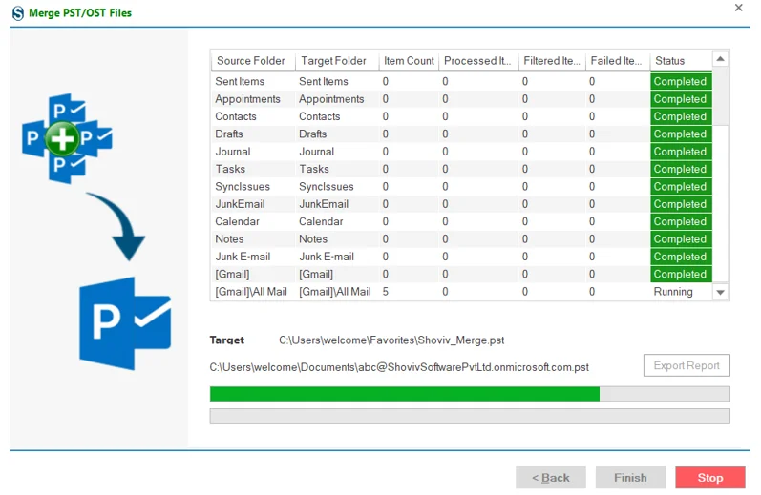Click the empty second progress bar
This screenshot has width=761, height=495.
(470, 417)
